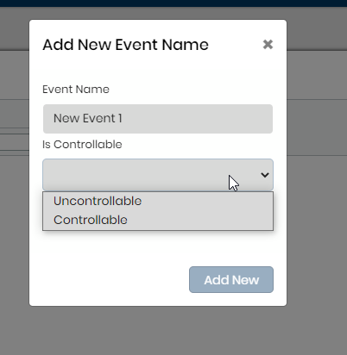Click the dropdown chevron arrow icon

point(265,175)
